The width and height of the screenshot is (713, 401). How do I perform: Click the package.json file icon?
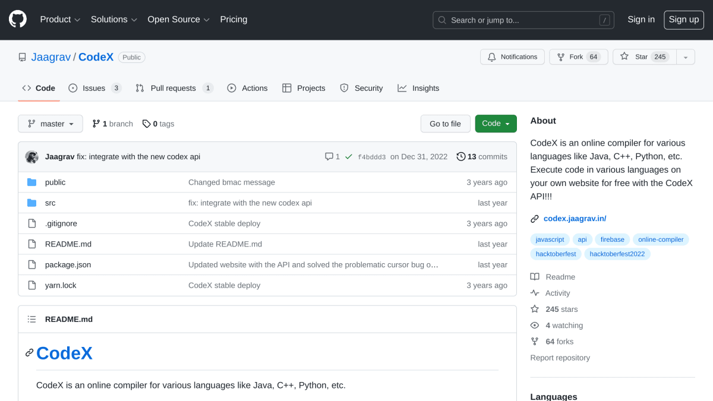click(x=32, y=265)
